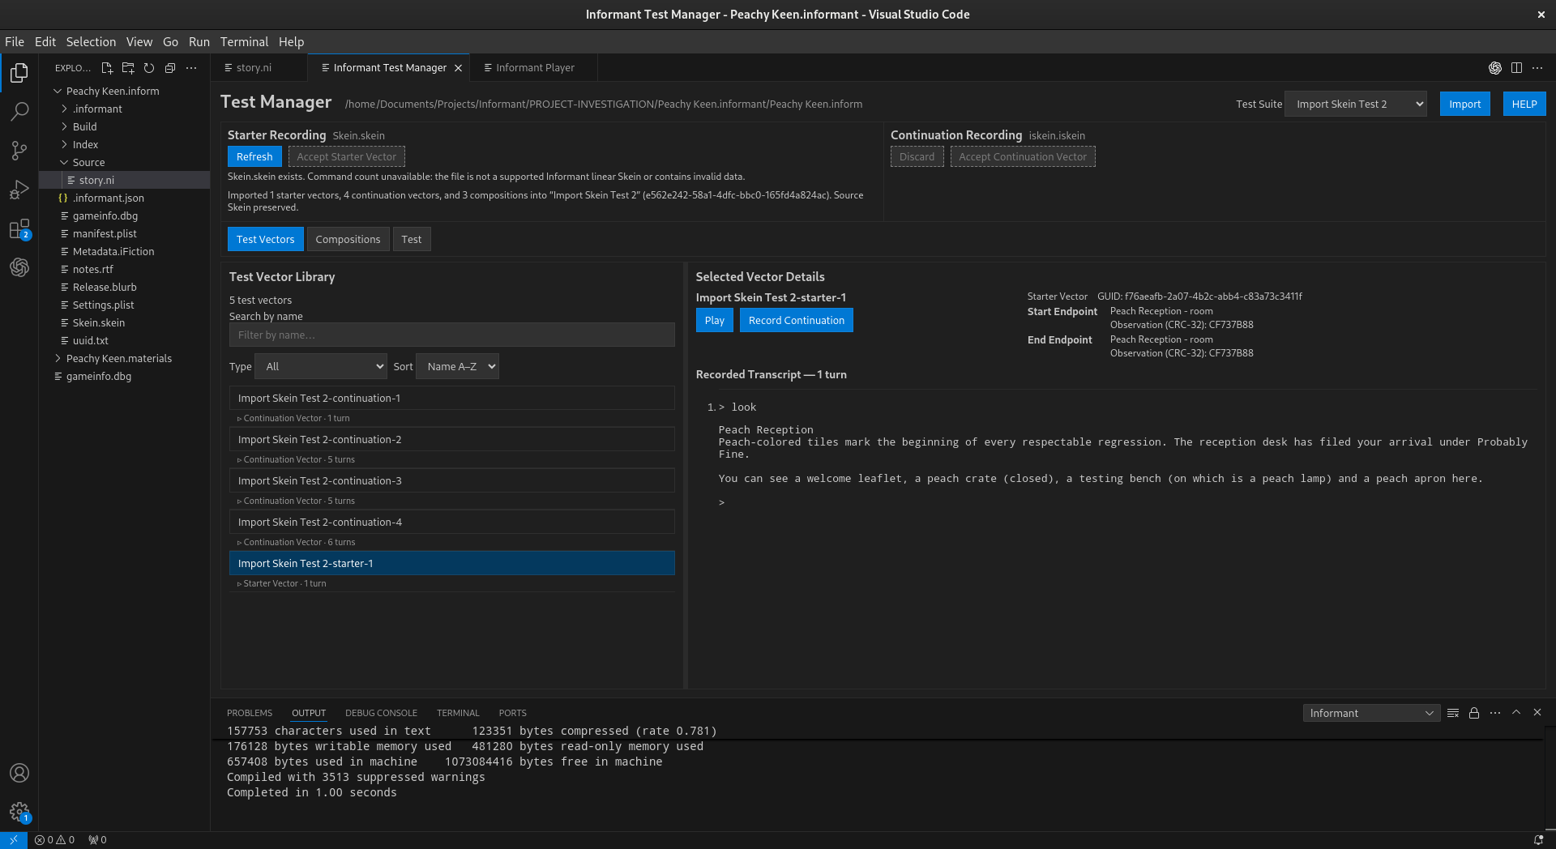Open the Test sub-tab
Image resolution: width=1556 pixels, height=849 pixels.
[x=412, y=239]
